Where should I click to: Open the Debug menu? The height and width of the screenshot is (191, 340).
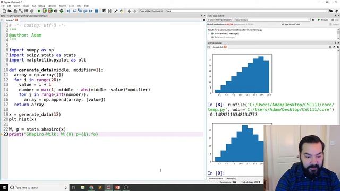[x=41, y=6]
